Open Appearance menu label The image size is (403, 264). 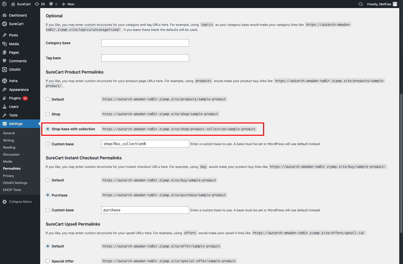tap(19, 90)
